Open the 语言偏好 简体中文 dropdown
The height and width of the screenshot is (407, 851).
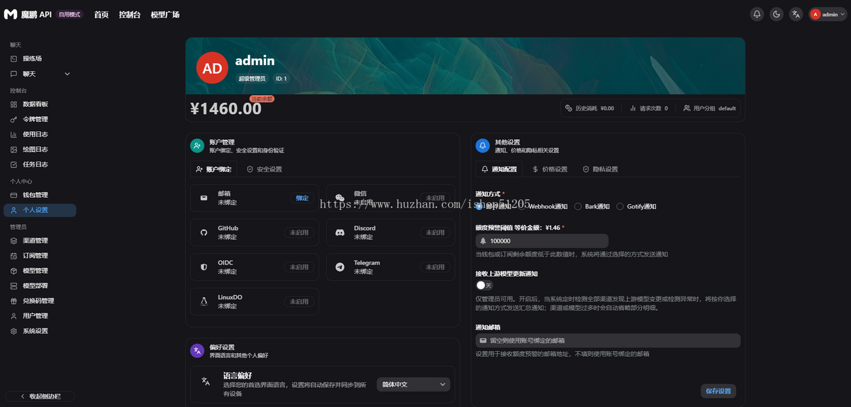pyautogui.click(x=413, y=384)
